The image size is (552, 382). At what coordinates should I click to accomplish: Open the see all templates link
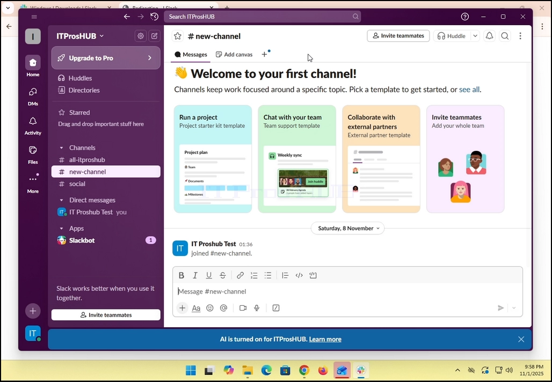pos(469,90)
